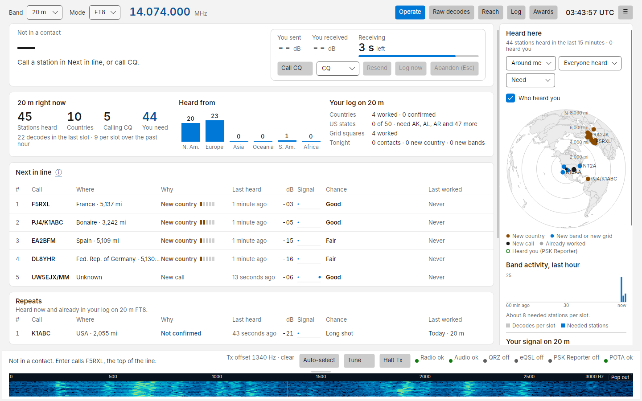
Task: Click the N. Am. bar in Heard from
Action: 191,132
